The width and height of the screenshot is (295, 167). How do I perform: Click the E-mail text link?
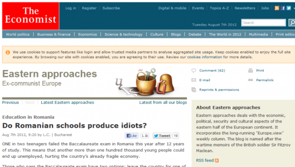coord(205,80)
